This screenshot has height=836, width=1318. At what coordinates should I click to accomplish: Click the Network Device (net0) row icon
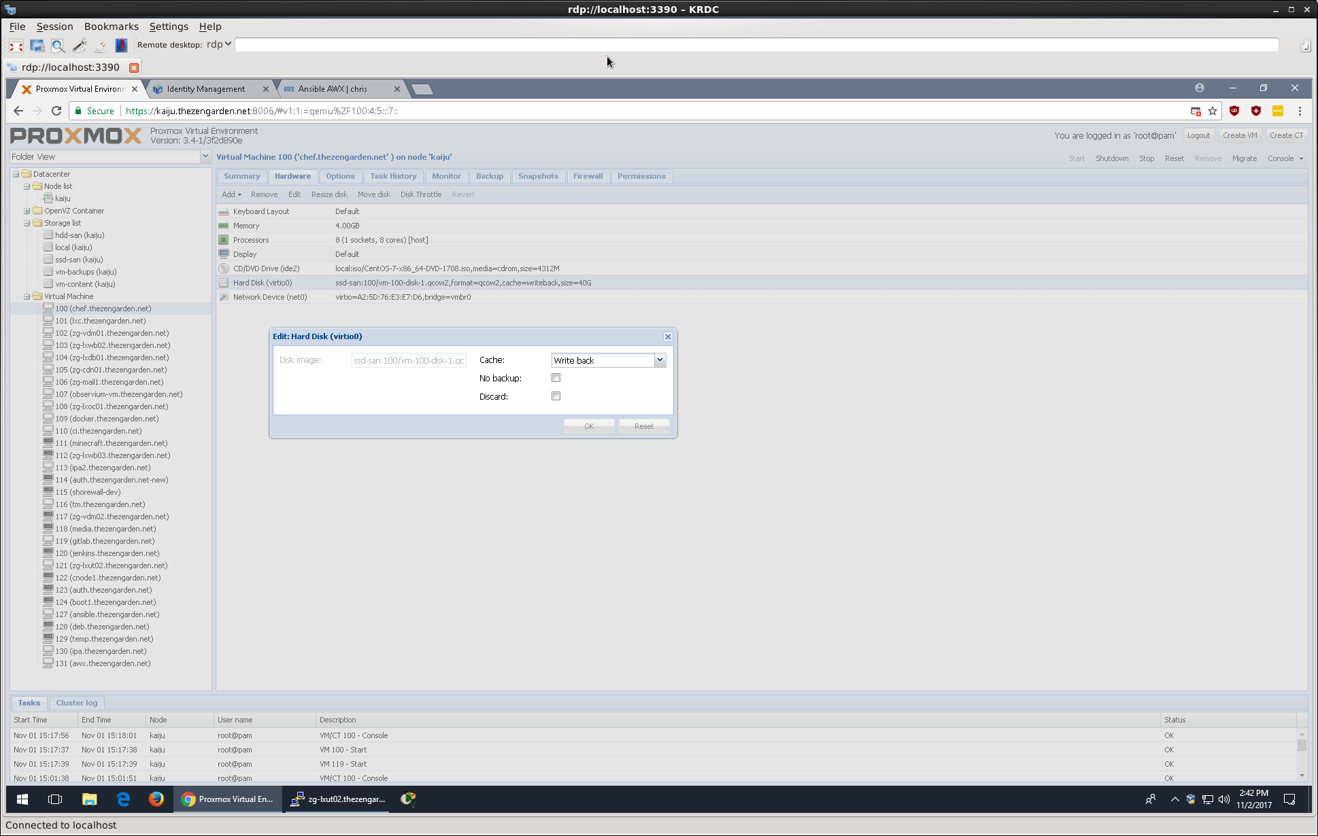pyautogui.click(x=224, y=297)
